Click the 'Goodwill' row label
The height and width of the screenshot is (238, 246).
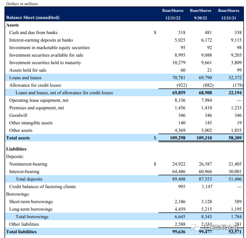pos(18,115)
